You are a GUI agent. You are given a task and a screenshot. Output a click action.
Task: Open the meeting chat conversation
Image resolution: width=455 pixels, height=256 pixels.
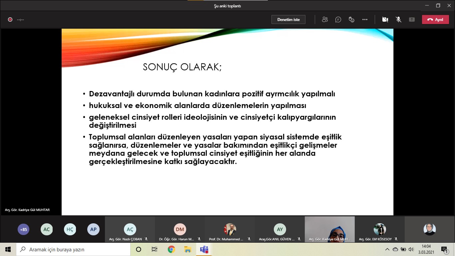[338, 20]
